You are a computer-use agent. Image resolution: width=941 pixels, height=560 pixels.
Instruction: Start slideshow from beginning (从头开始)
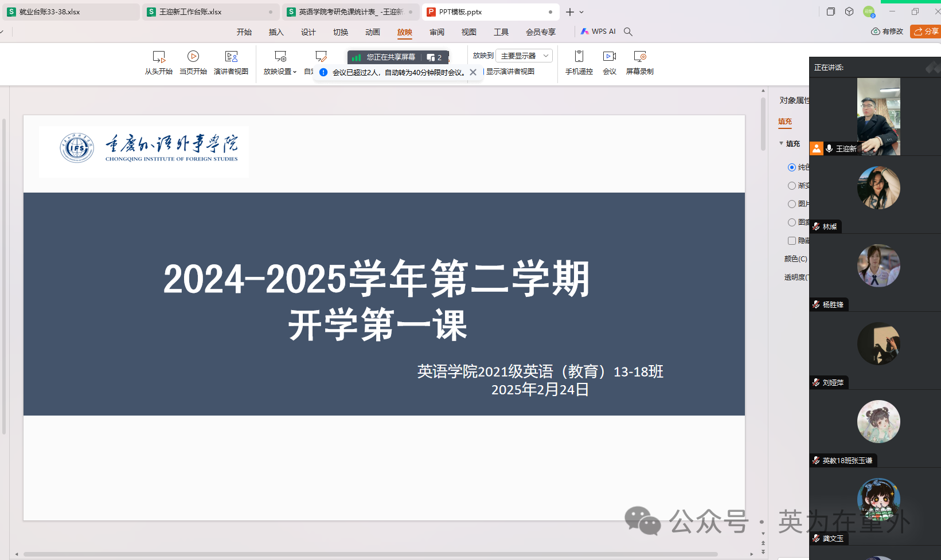click(x=159, y=63)
